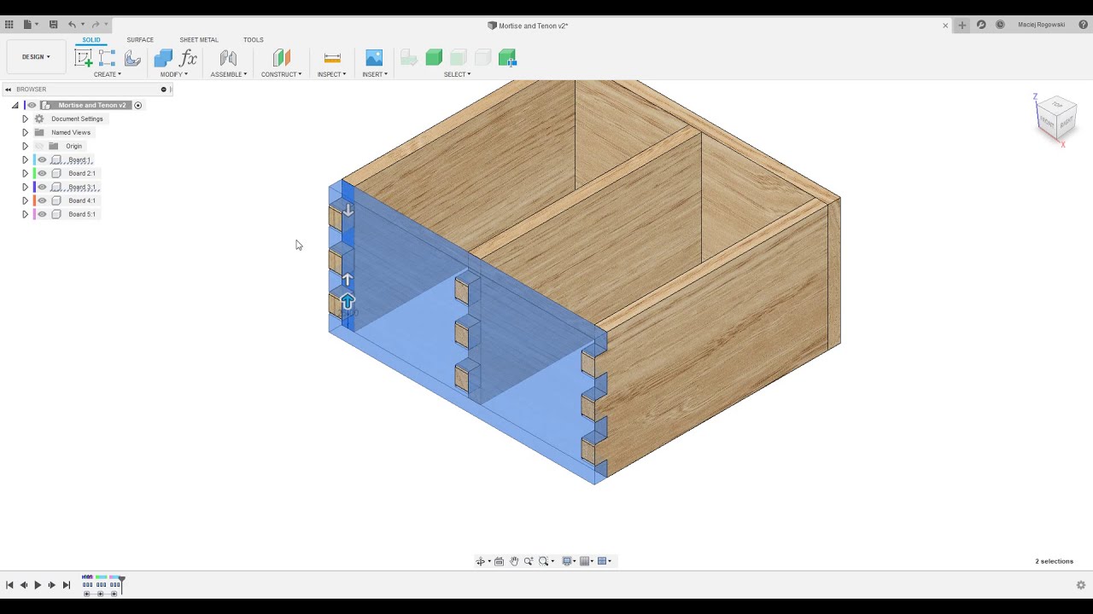Open Display Settings monitor icon

[x=568, y=561]
